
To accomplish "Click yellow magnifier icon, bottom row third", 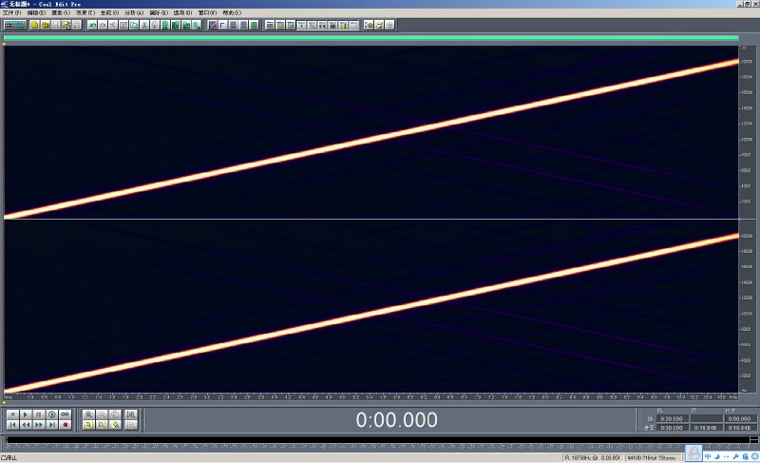I will click(x=115, y=425).
